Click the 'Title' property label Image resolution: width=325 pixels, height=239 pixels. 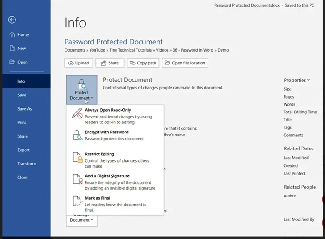pos(287,120)
